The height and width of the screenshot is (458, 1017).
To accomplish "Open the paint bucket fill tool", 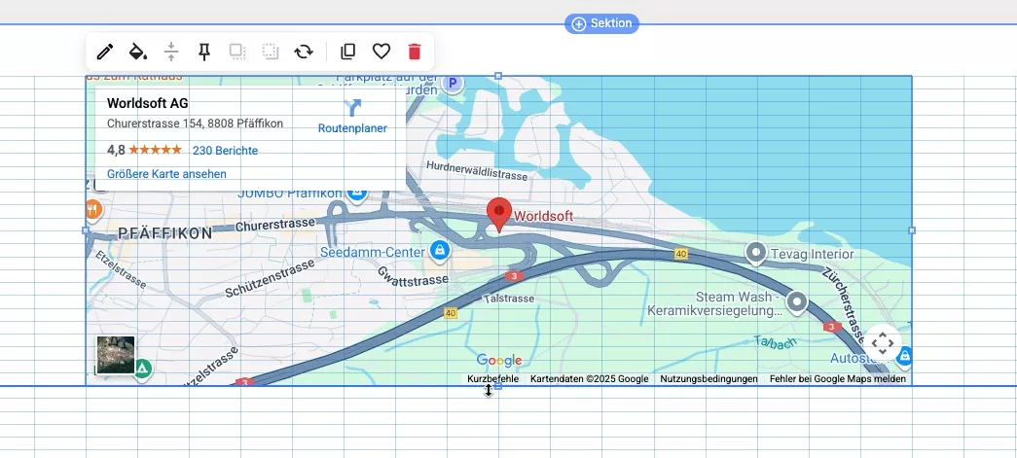I will point(138,53).
